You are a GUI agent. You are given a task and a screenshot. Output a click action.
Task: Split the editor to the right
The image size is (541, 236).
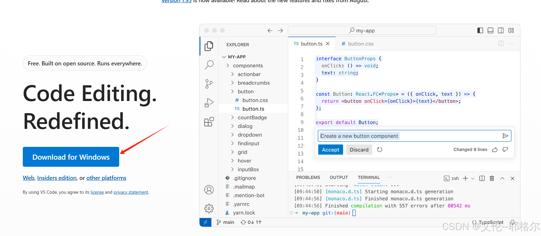(x=501, y=43)
